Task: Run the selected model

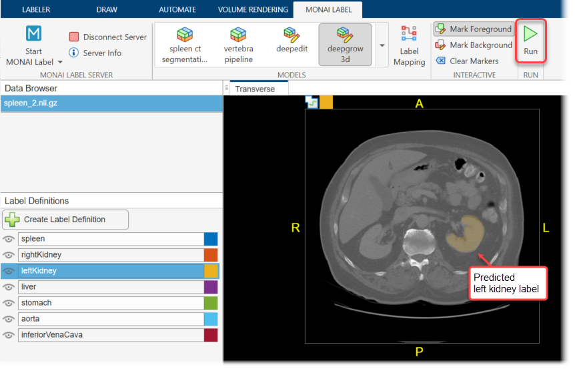Action: click(x=530, y=41)
